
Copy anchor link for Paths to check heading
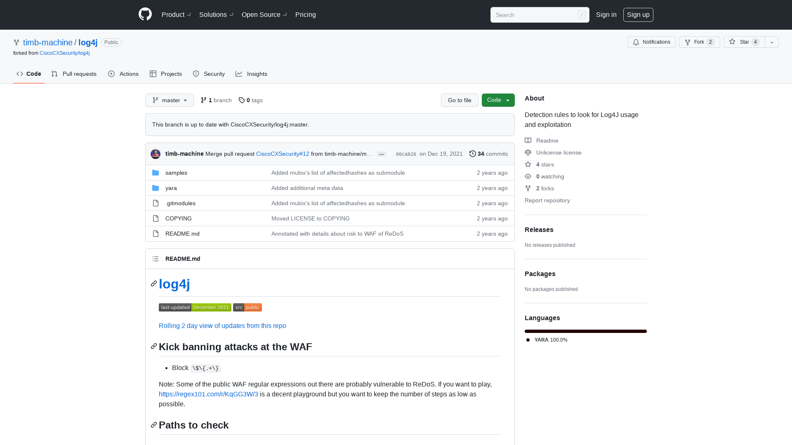pyautogui.click(x=154, y=425)
